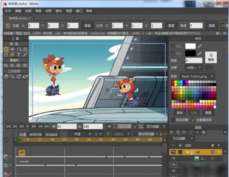Open the effect dropdown in Style panel

click(194, 68)
